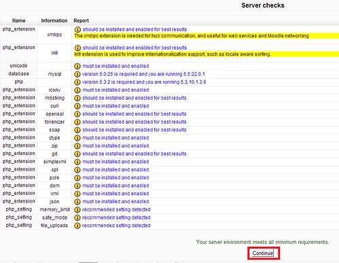
Task: Open the memory_limit recommended setting link
Action: tap(116, 209)
